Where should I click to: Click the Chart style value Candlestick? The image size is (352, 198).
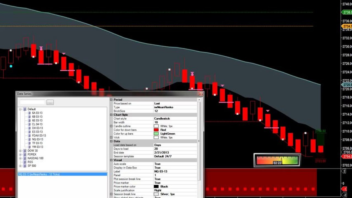coord(175,119)
